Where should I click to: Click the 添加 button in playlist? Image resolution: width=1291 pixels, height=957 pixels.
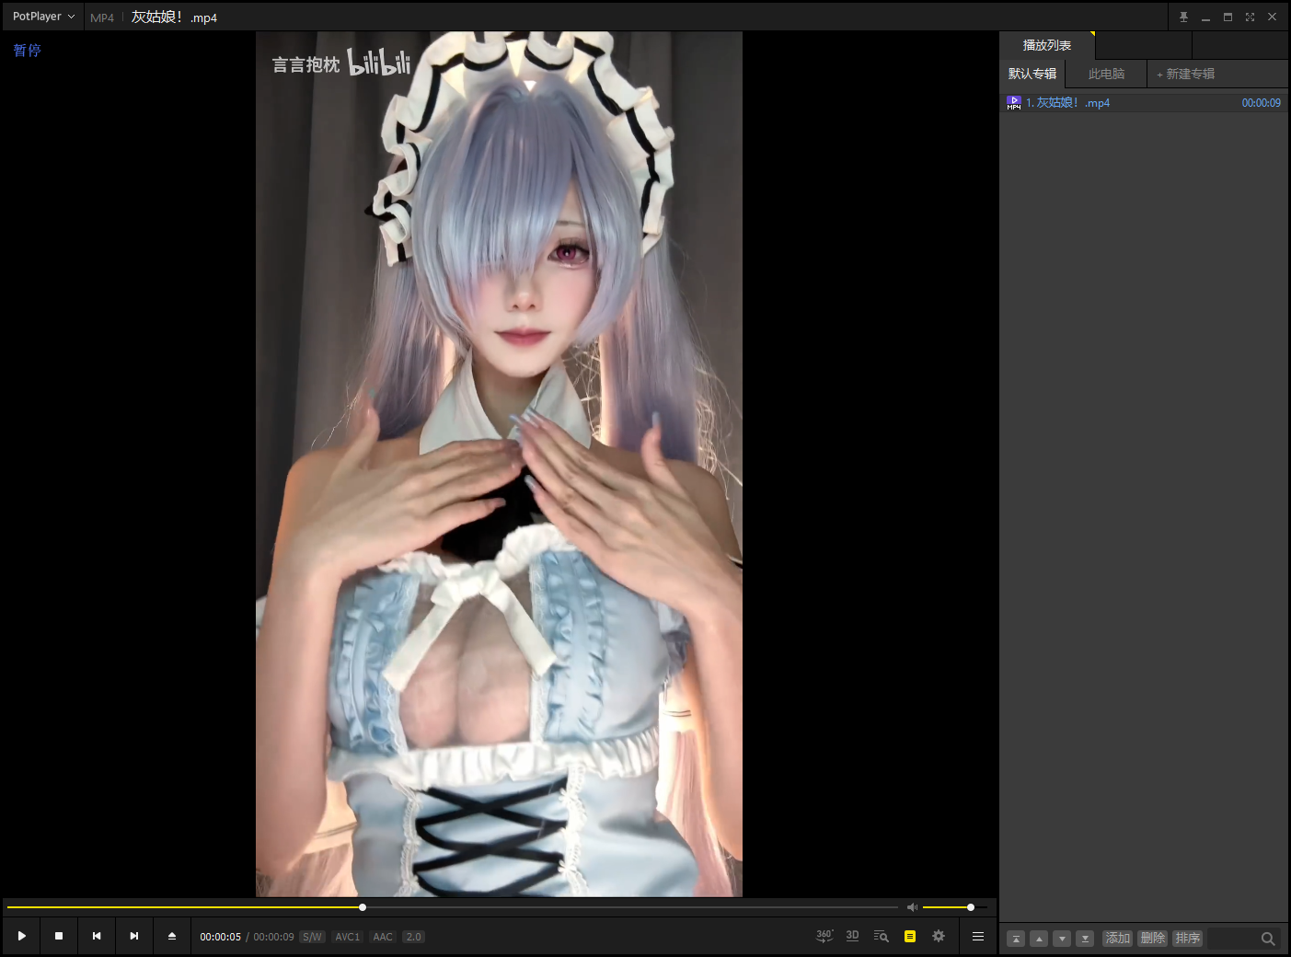point(1117,938)
